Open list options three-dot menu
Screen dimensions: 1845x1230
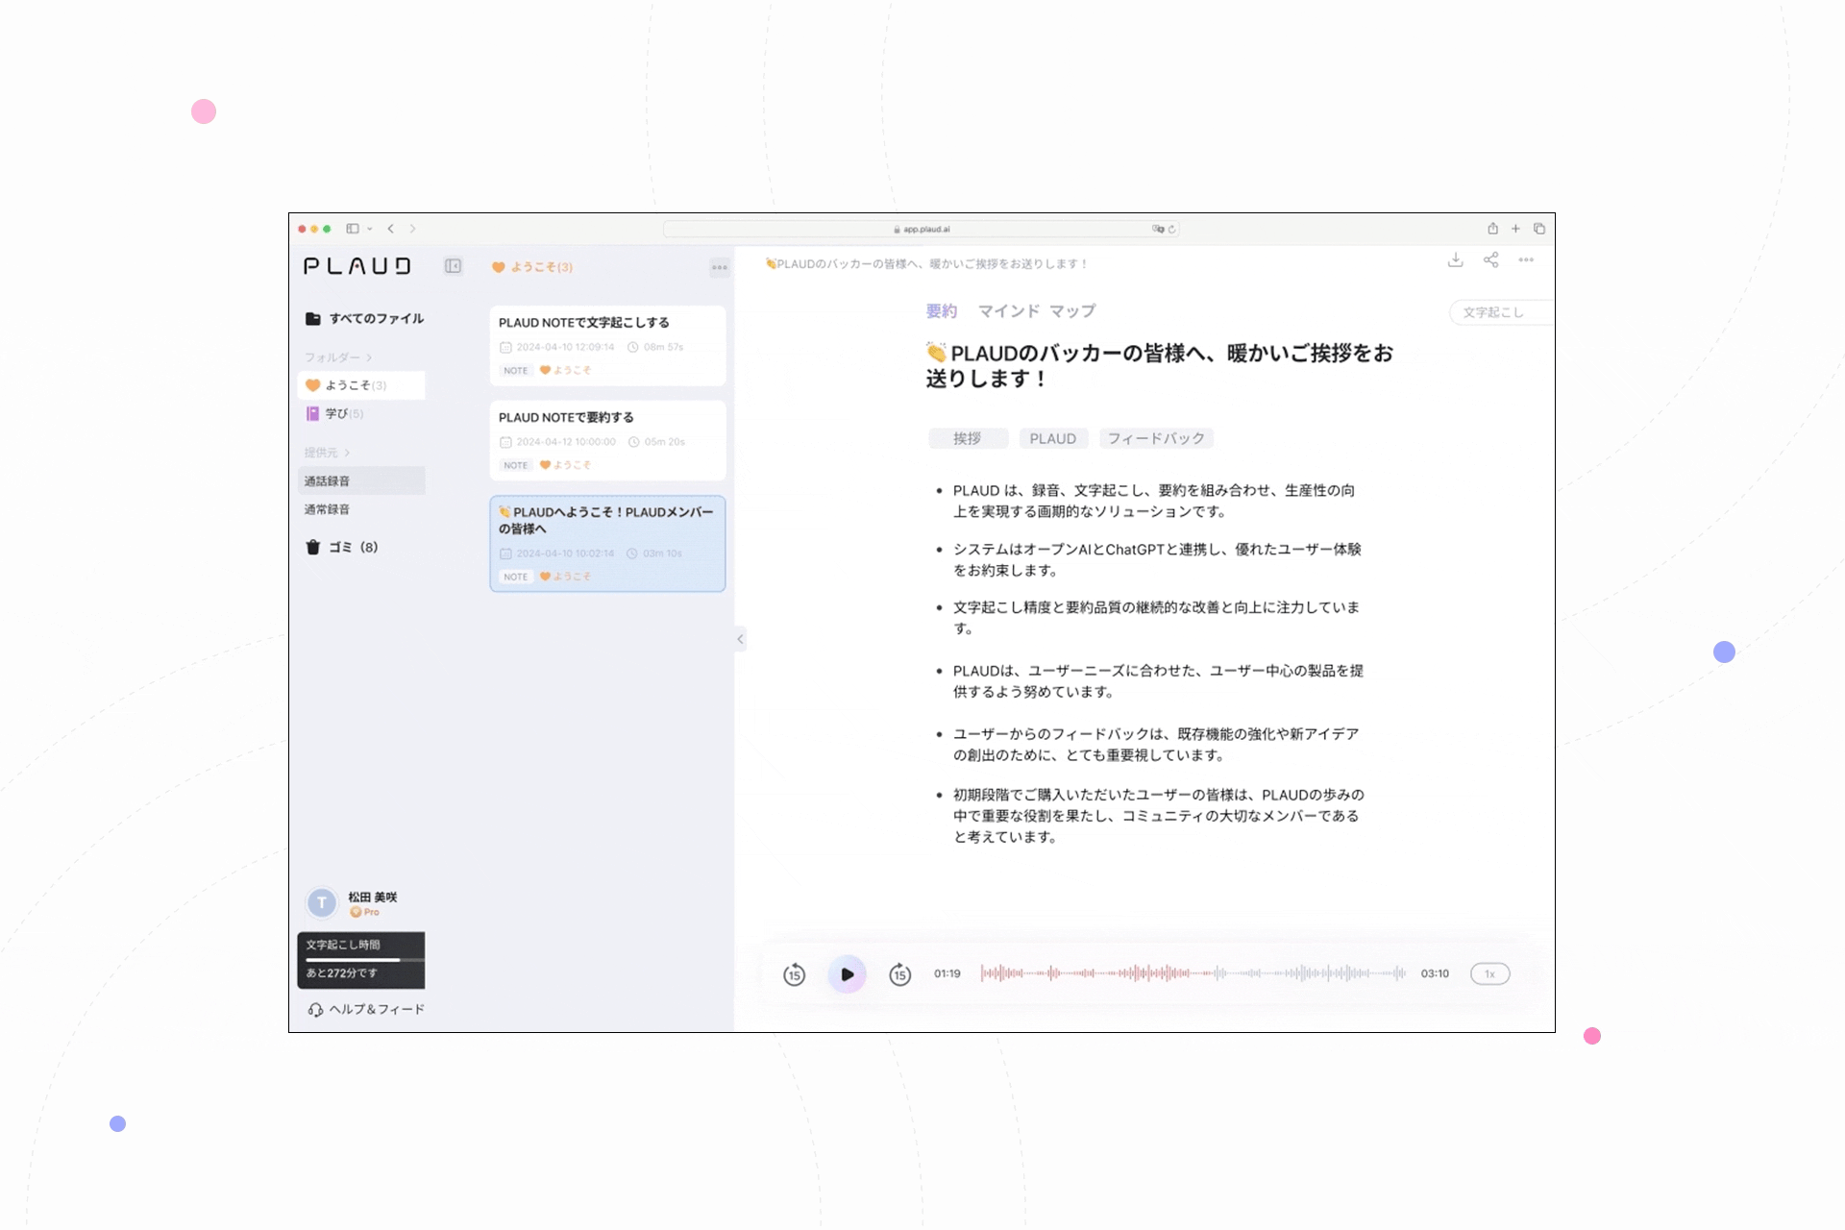[720, 267]
